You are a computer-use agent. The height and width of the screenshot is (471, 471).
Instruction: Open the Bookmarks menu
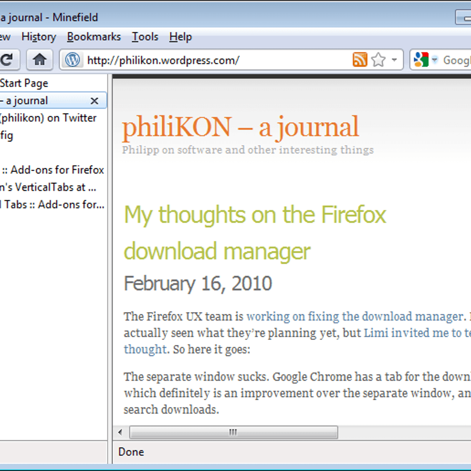click(94, 37)
